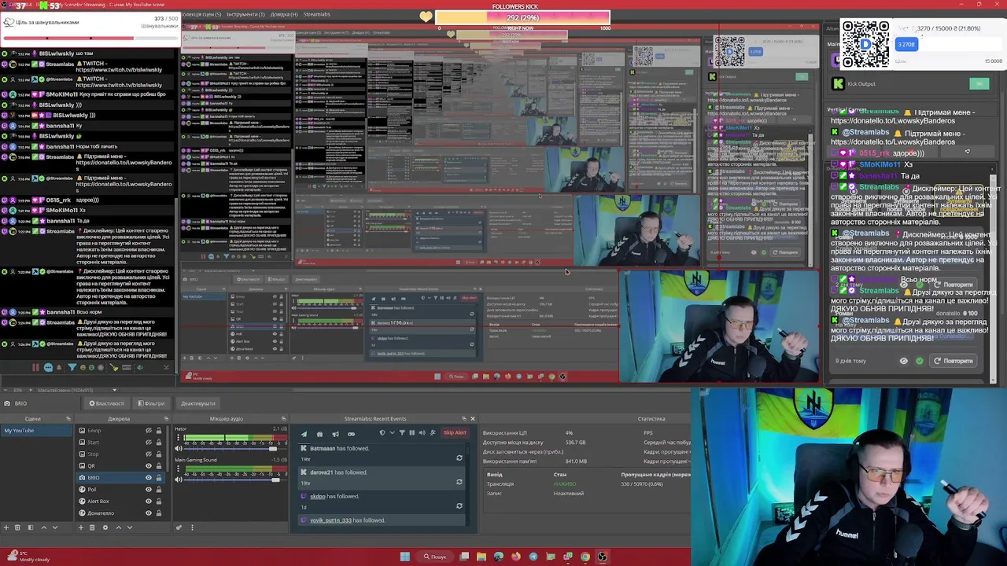Viewport: 1007px width, 566px height.
Task: Toggle lock on QR source
Action: click(x=159, y=466)
